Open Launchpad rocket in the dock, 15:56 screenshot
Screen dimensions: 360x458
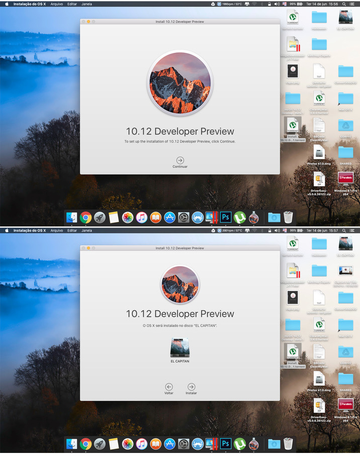click(100, 217)
